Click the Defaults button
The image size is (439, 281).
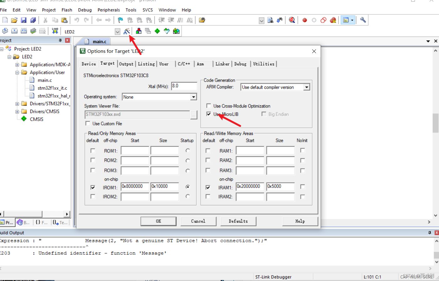(238, 221)
